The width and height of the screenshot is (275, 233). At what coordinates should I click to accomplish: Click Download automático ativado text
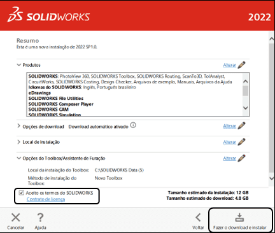[99, 127]
